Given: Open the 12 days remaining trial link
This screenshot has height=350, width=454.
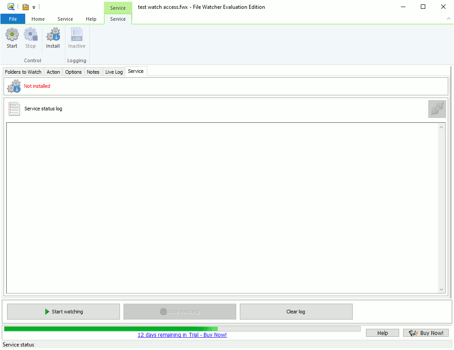Looking at the screenshot, I should [182, 335].
